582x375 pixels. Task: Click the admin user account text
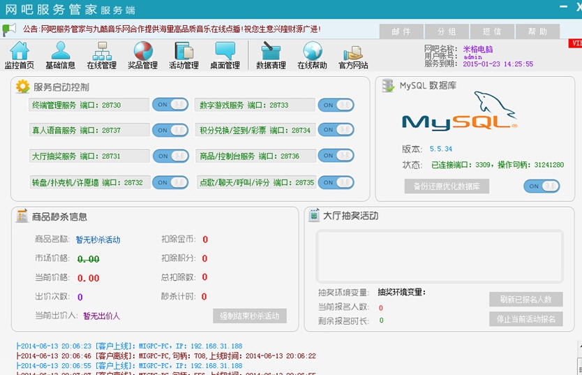pos(472,57)
